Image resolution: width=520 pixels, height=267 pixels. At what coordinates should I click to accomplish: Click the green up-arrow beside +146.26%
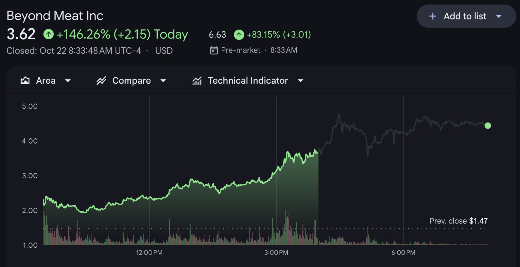[x=49, y=34]
